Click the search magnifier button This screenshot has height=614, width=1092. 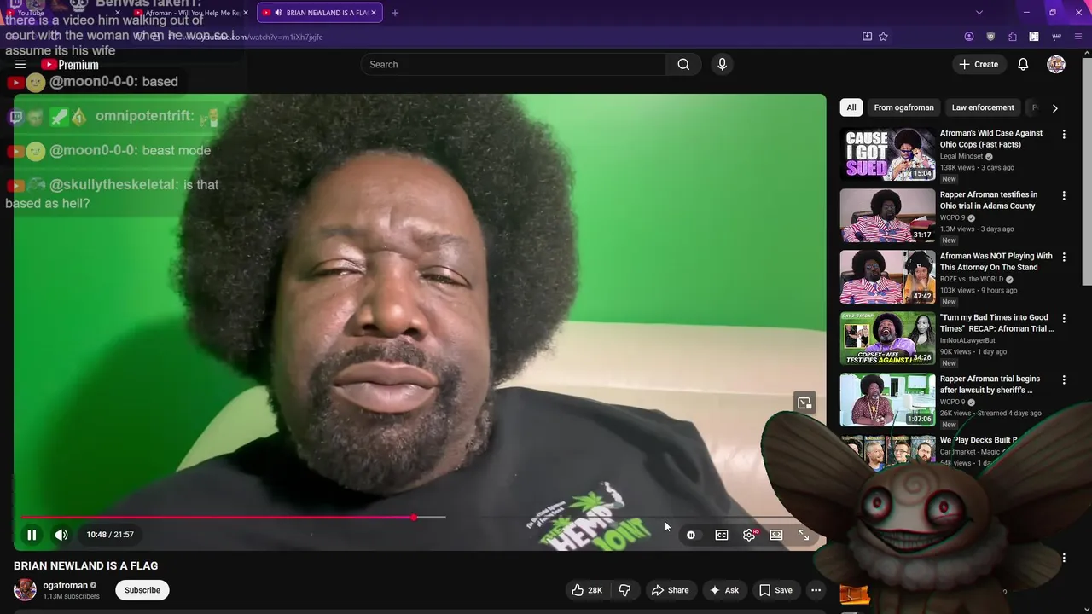683,64
